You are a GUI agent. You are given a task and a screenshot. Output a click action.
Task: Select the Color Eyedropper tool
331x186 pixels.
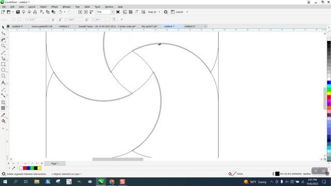pos(3,115)
